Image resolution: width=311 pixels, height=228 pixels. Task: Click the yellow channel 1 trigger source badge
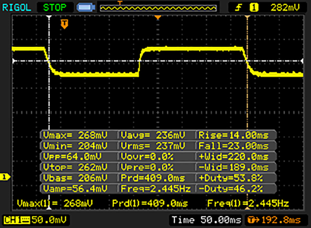point(254,8)
